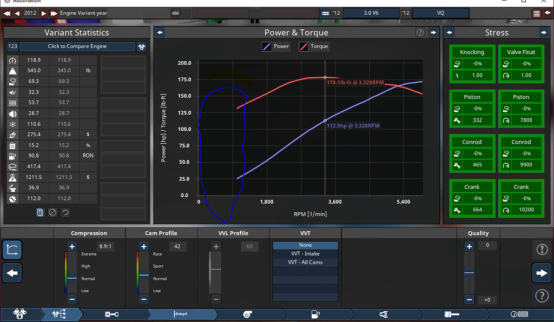Toggle the Power curve legend checkbox
The width and height of the screenshot is (554, 322).
click(267, 46)
